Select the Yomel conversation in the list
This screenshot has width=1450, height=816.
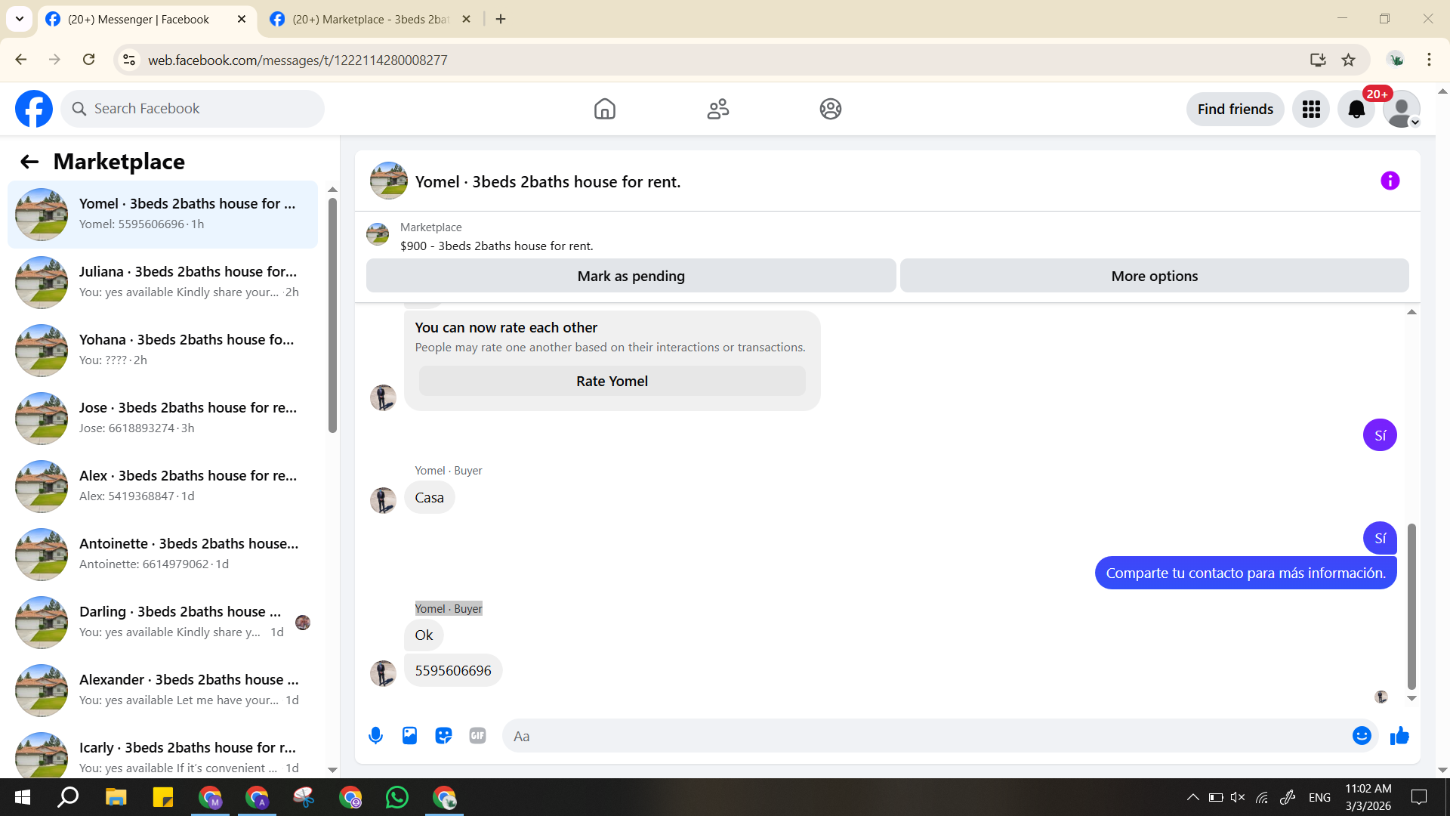[162, 214]
